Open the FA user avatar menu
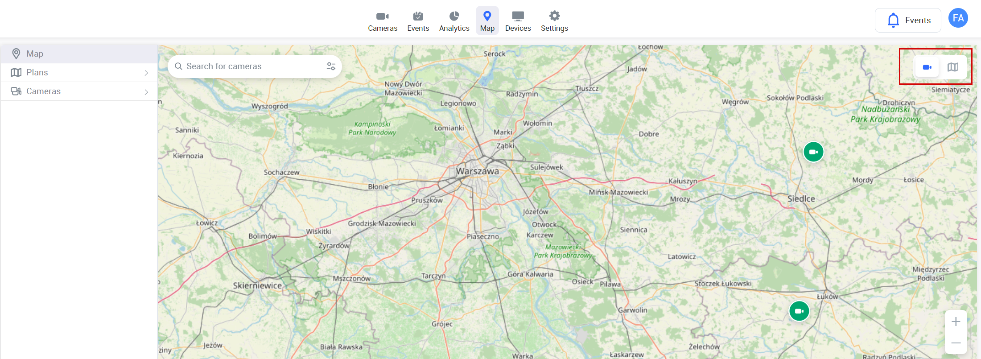The image size is (981, 359). 958,18
